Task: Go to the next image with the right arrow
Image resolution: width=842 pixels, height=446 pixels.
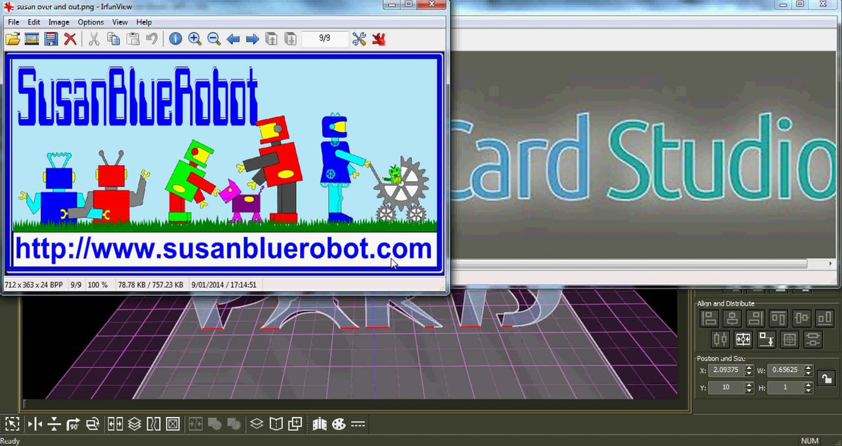Action: point(253,39)
